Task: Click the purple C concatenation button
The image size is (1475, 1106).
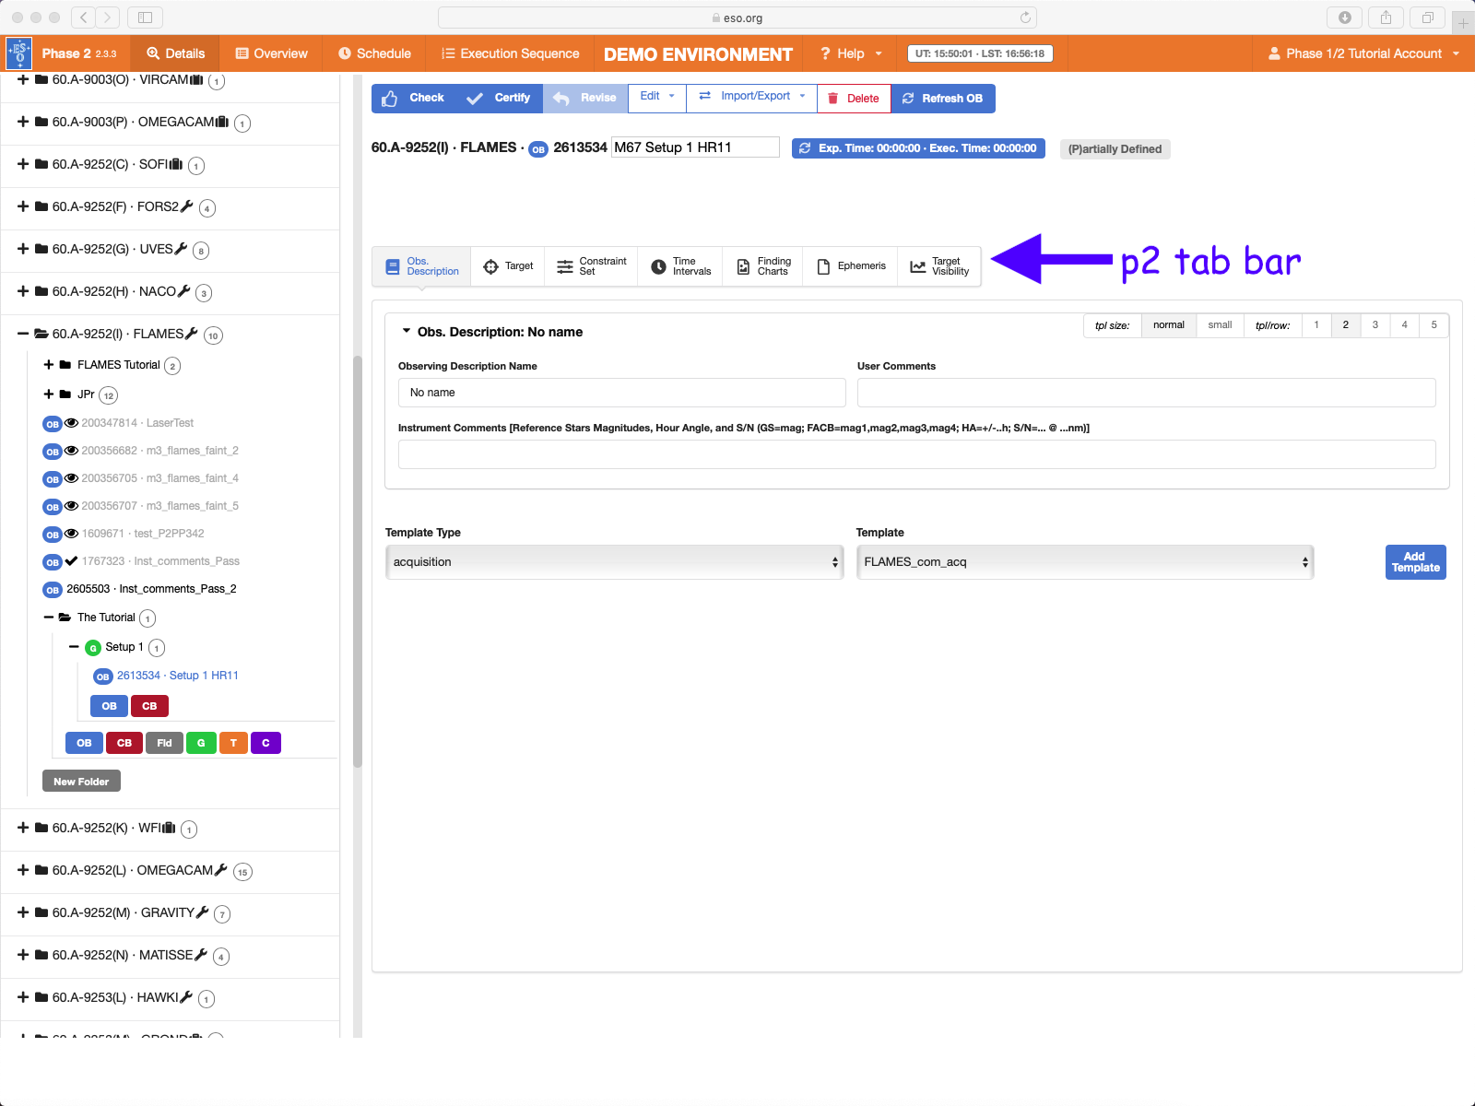Action: pos(265,743)
